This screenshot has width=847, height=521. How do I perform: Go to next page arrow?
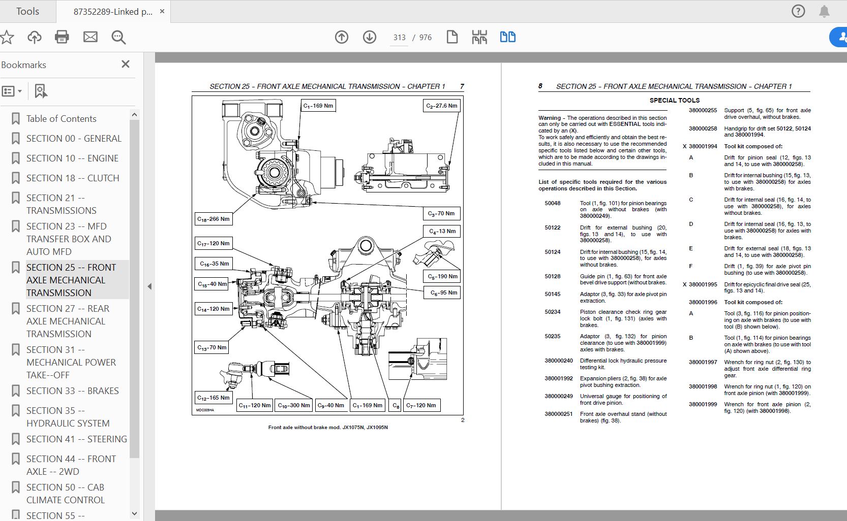click(370, 37)
